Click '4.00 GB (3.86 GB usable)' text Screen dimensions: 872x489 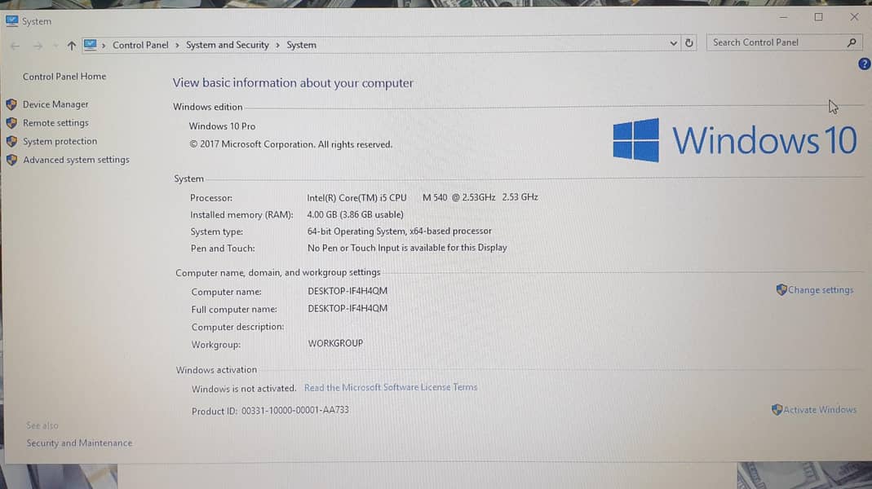coord(356,214)
